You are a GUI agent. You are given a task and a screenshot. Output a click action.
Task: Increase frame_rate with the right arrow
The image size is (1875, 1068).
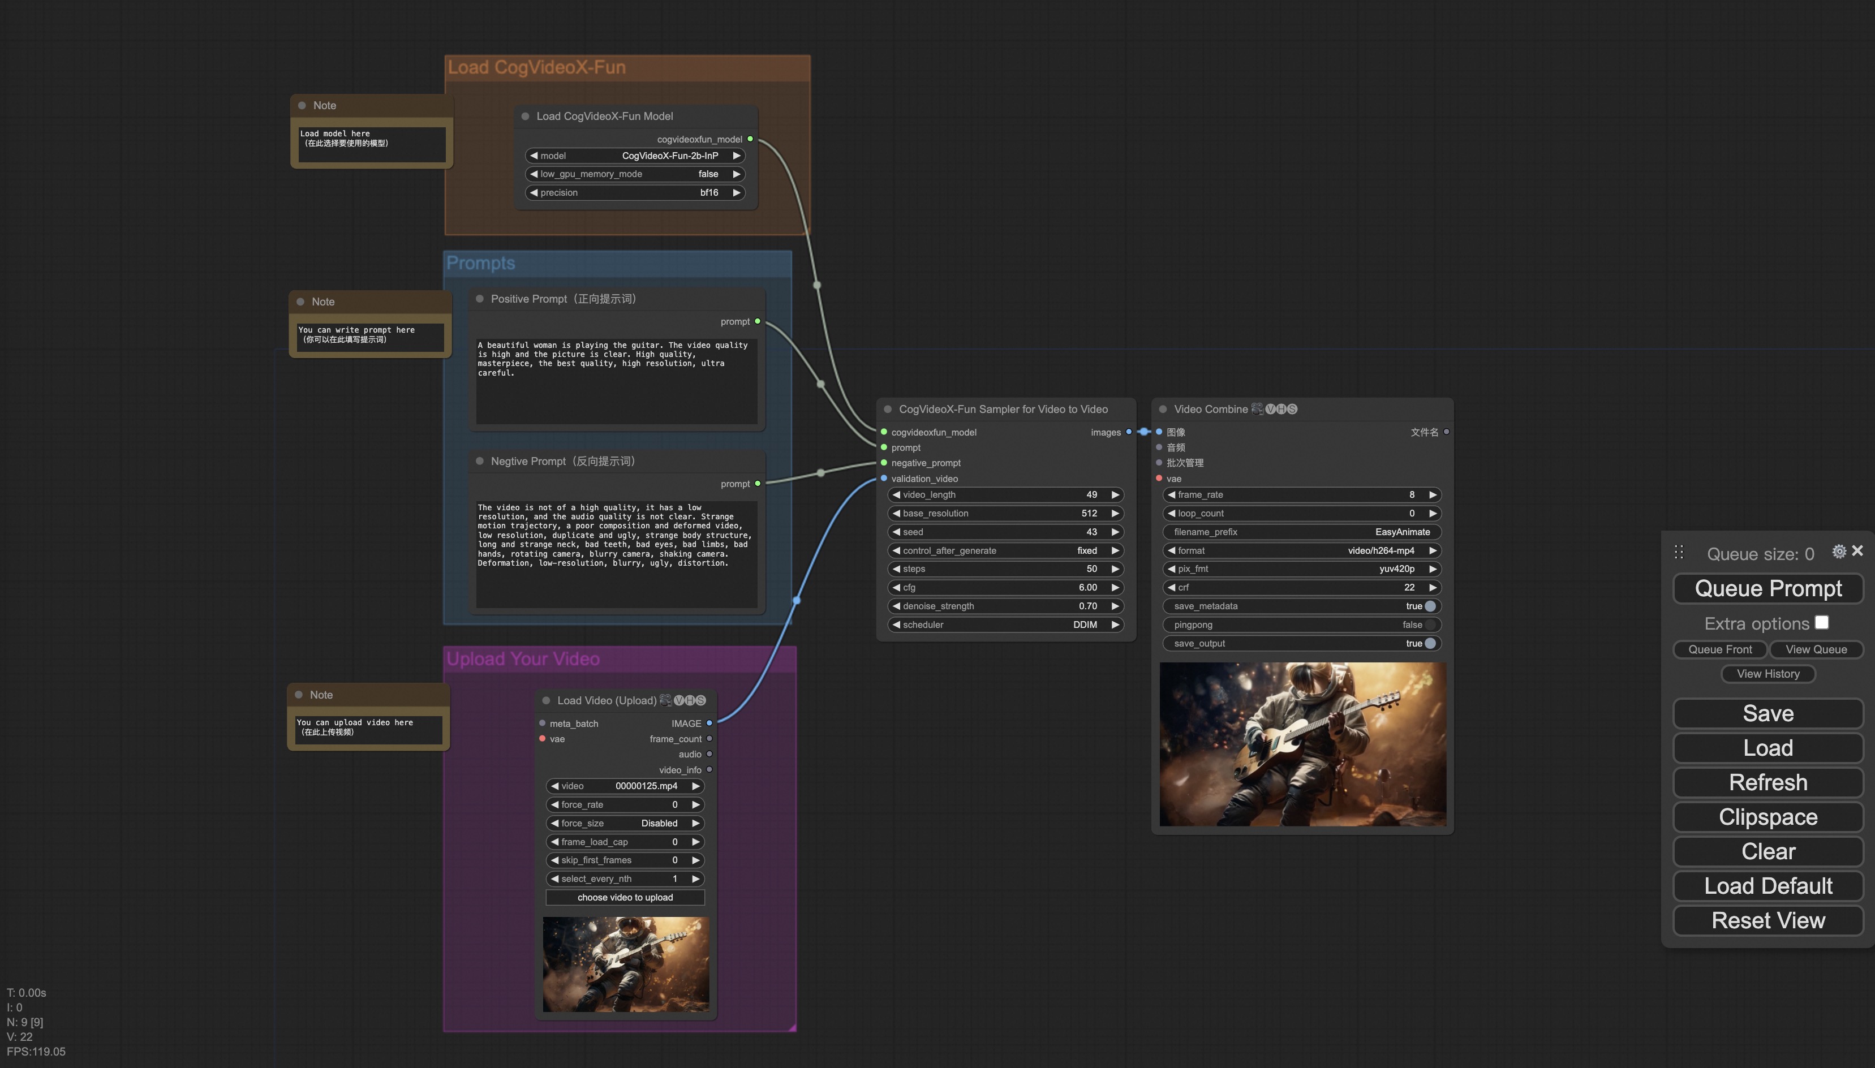(x=1433, y=494)
